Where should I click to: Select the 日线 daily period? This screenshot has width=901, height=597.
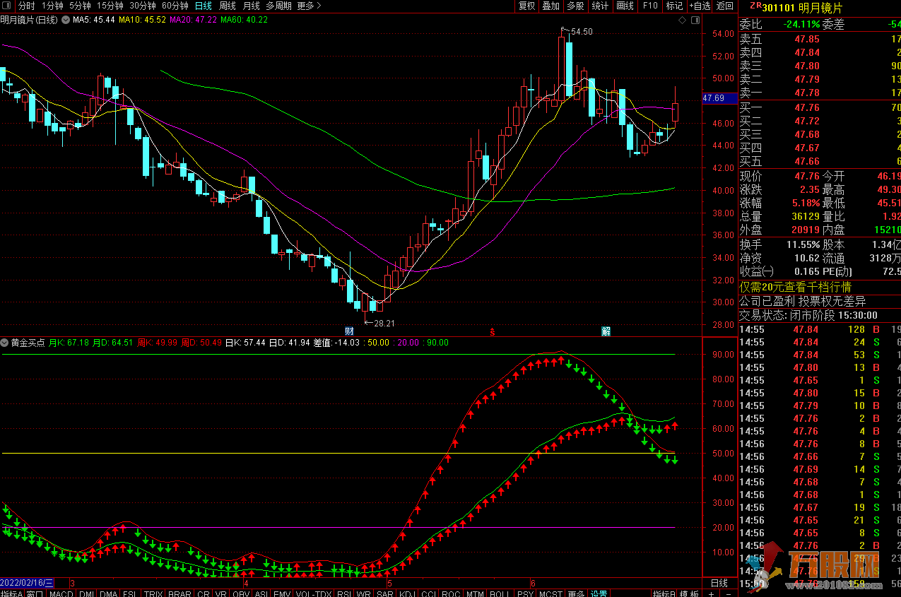[204, 6]
